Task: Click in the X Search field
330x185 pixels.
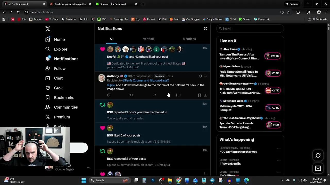Action: [x=250, y=29]
